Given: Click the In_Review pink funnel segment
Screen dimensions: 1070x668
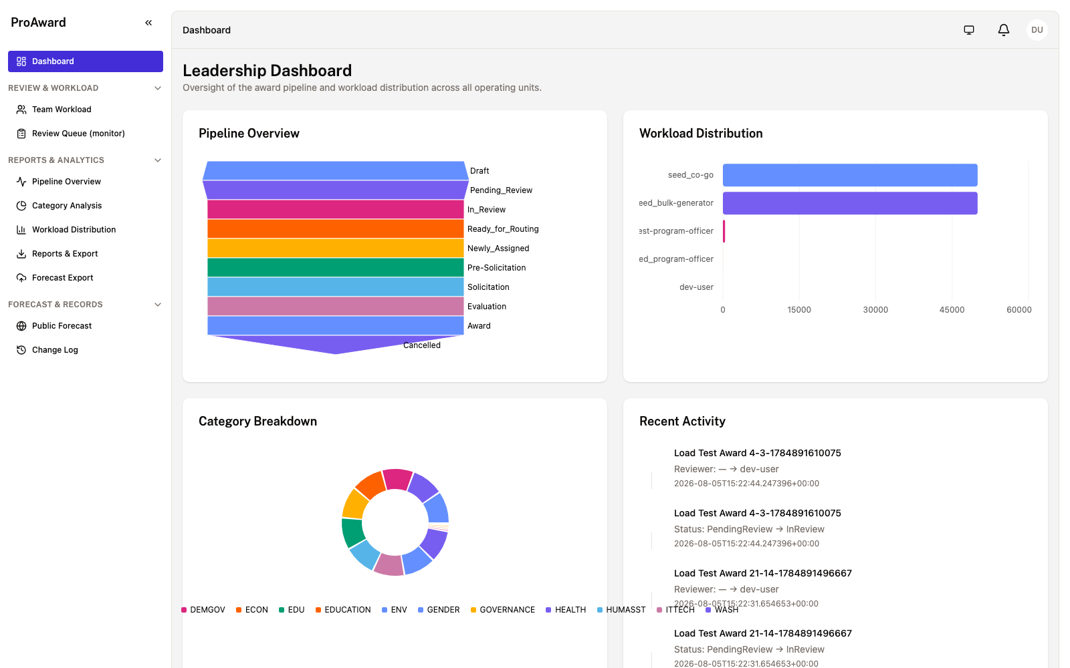Looking at the screenshot, I should click(336, 209).
